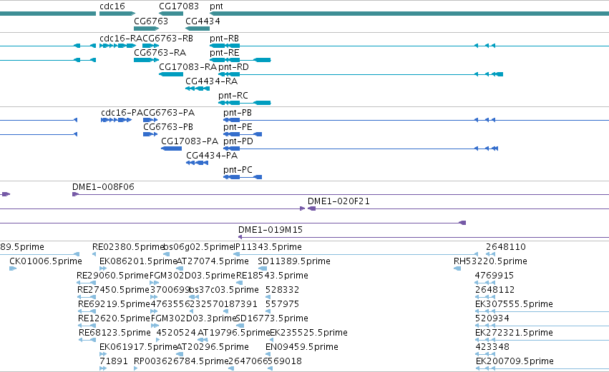Click the CG6763-RA transcript label
609x372 pixels.
coord(160,53)
